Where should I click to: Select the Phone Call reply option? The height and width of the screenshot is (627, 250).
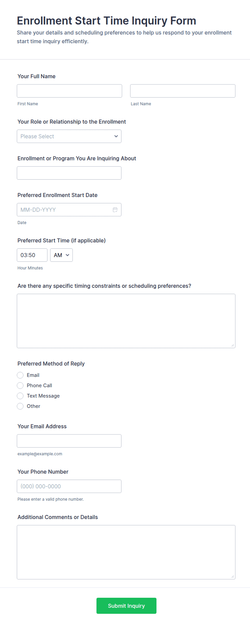point(20,385)
